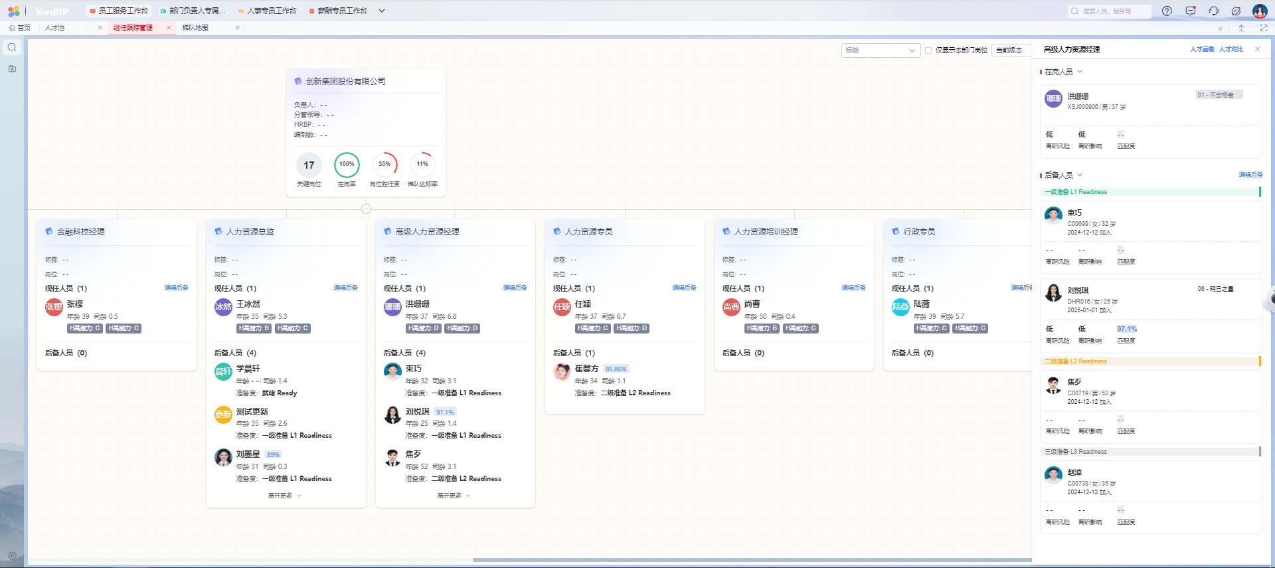Open the help question mark icon
This screenshot has height=568, width=1275.
point(1167,11)
